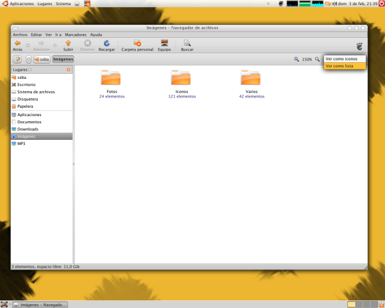
Task: Zoom out with the left magnifier
Action: [x=296, y=59]
